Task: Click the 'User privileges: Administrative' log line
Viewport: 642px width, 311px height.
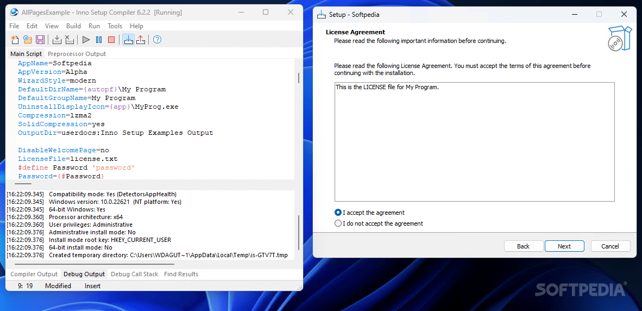Action: [70, 225]
